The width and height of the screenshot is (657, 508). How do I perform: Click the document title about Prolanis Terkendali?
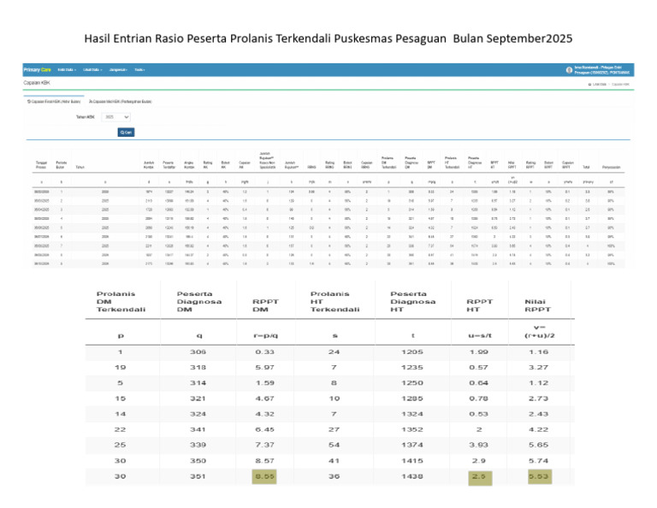(328, 38)
